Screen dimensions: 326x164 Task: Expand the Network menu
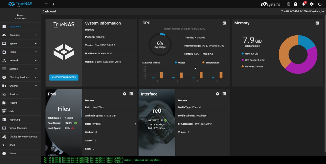point(20,60)
